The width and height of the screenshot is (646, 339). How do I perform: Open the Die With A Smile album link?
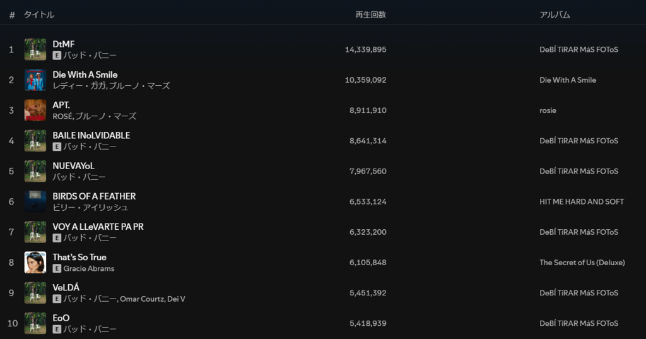coord(568,80)
